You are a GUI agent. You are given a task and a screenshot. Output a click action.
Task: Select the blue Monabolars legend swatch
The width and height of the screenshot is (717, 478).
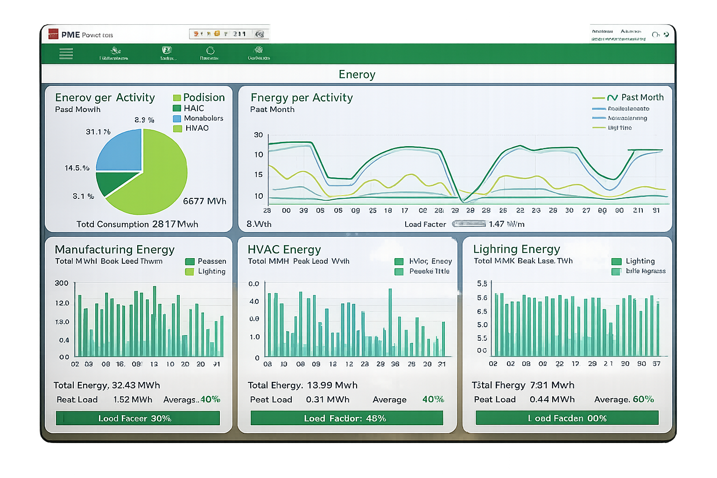pyautogui.click(x=177, y=119)
